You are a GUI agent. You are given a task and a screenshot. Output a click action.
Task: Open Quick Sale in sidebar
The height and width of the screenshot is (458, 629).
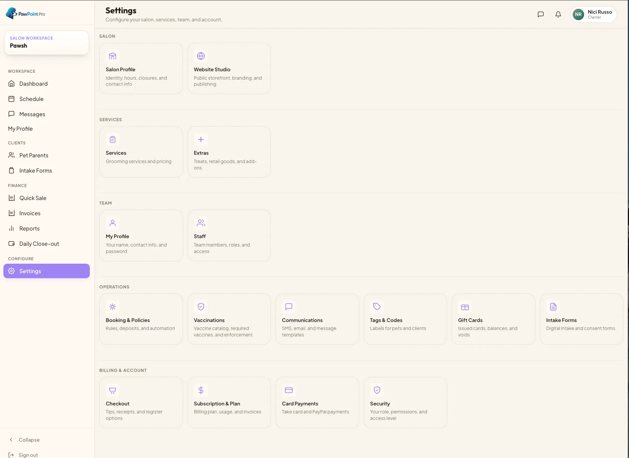point(46,198)
